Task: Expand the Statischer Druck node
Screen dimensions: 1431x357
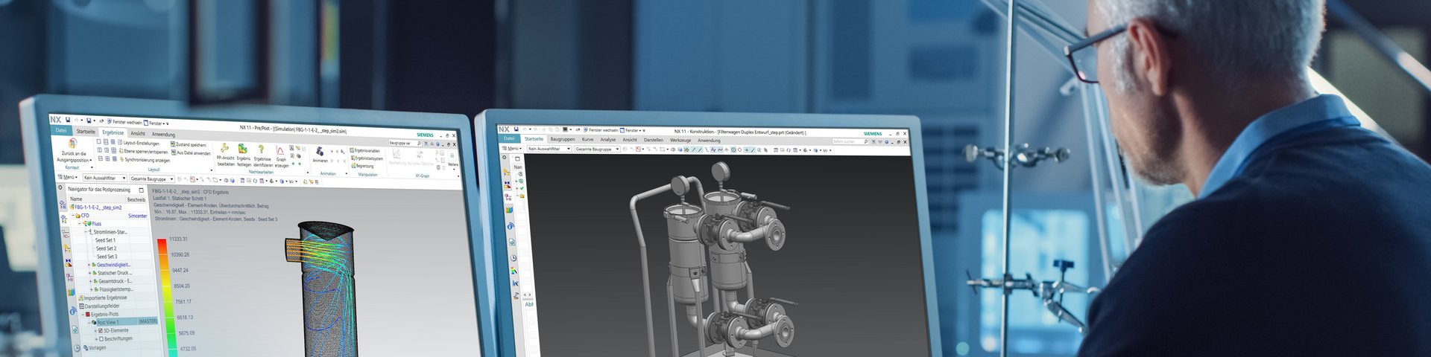Action: [x=90, y=273]
